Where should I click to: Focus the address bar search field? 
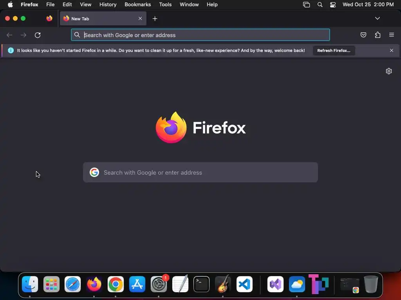click(x=200, y=35)
